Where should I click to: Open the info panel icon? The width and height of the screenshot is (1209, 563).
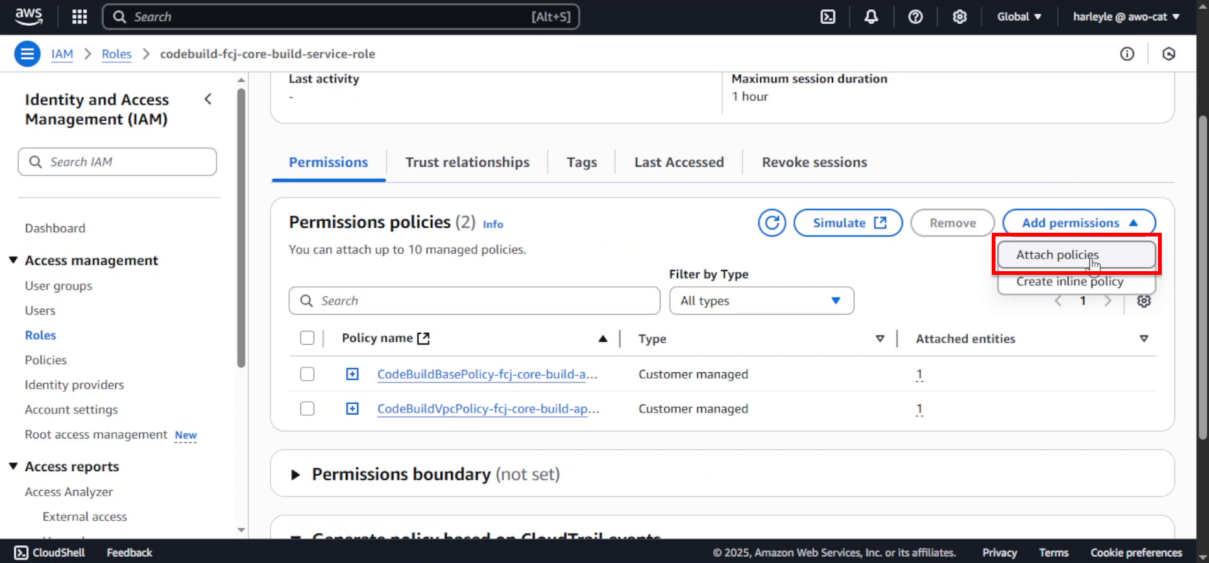[1127, 54]
